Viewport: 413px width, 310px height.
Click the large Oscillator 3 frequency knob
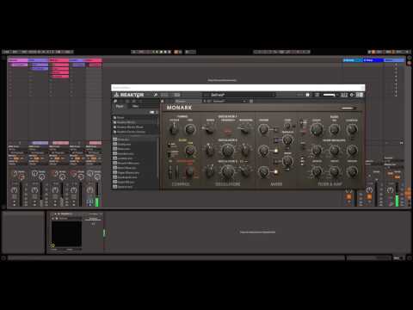(x=227, y=171)
